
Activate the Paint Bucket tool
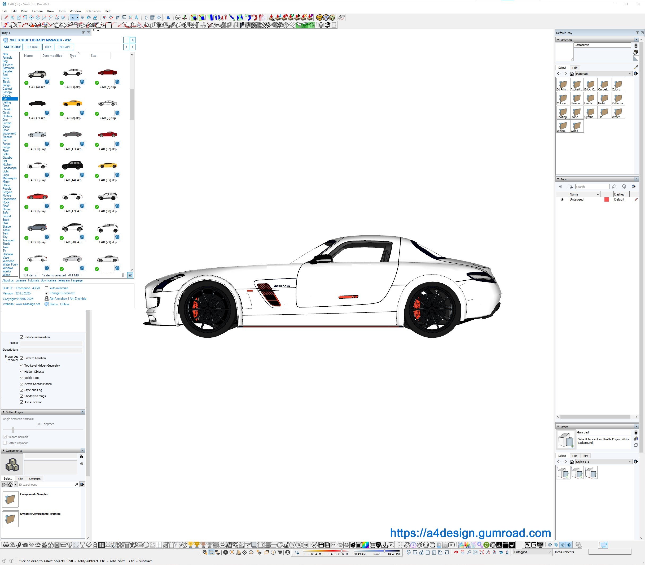(89, 18)
